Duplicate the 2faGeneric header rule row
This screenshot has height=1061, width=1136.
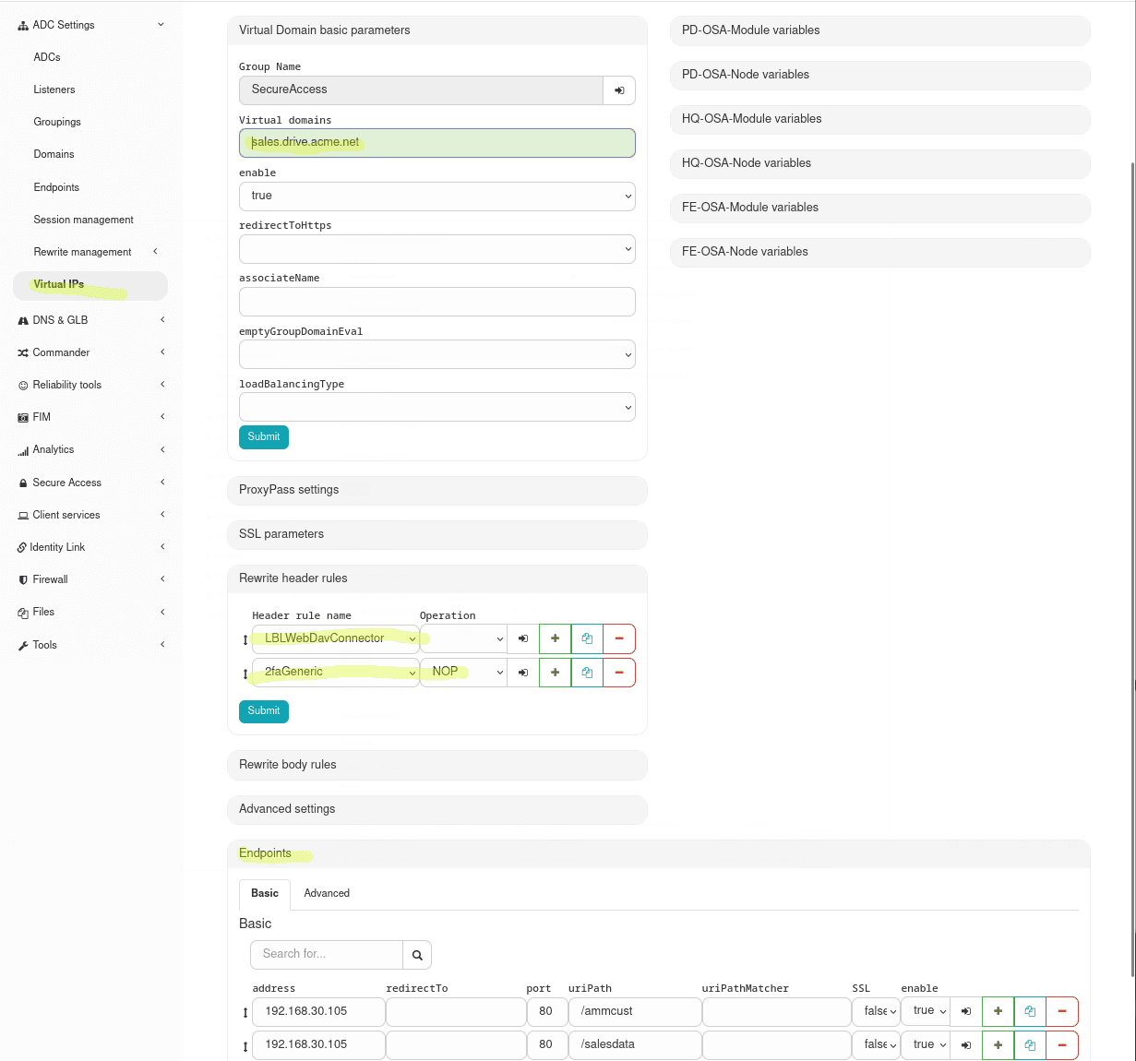click(x=587, y=673)
